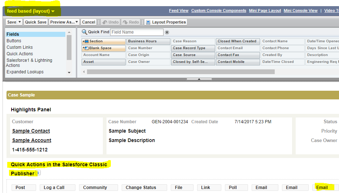This screenshot has height=193, width=339.
Task: Select the Case Record Type field
Action: pos(193,48)
